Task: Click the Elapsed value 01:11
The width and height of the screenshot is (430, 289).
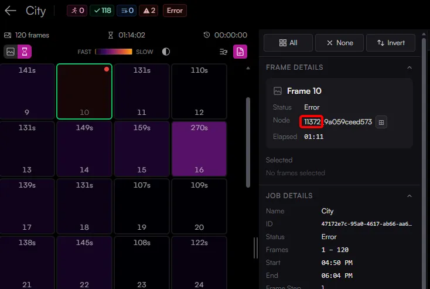Action: click(314, 137)
